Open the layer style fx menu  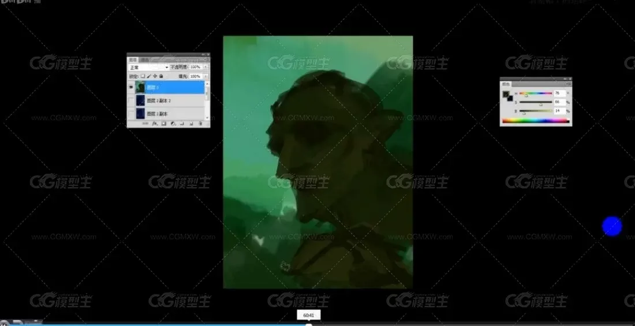pos(155,123)
